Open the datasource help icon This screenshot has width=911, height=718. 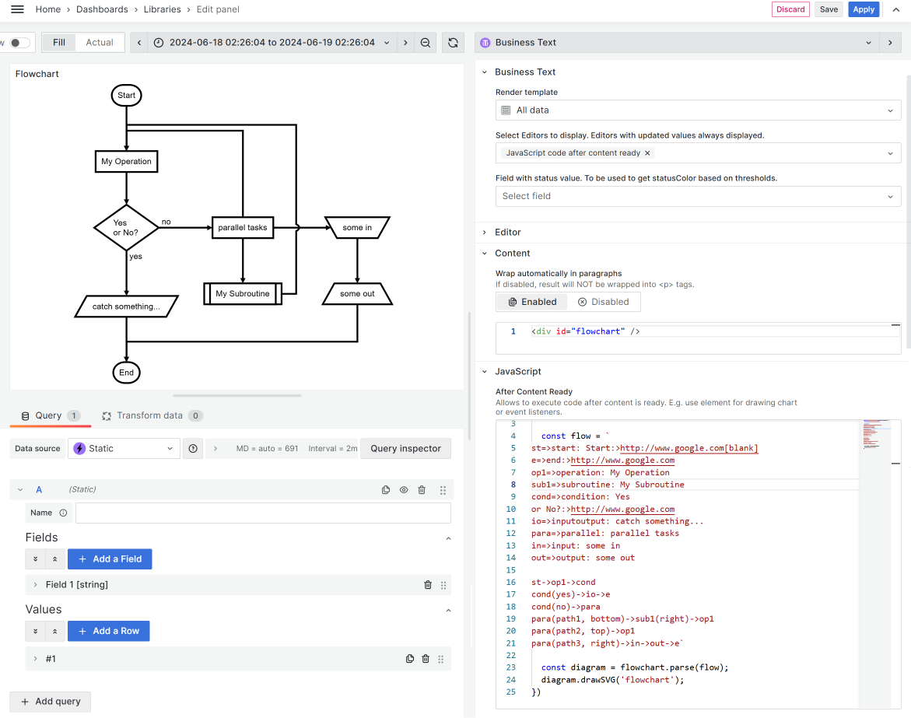click(x=192, y=448)
